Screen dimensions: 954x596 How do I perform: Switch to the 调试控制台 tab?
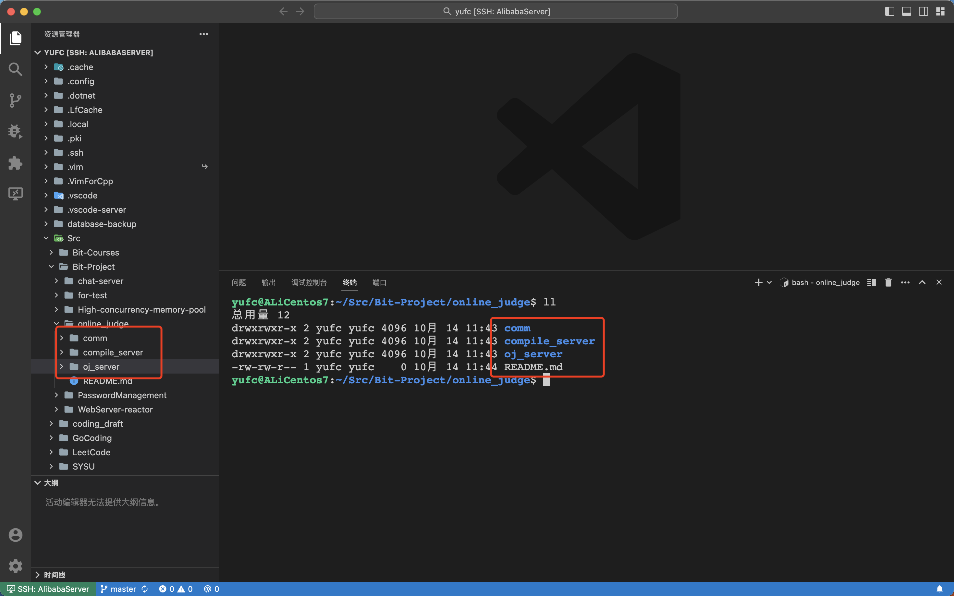(x=309, y=282)
